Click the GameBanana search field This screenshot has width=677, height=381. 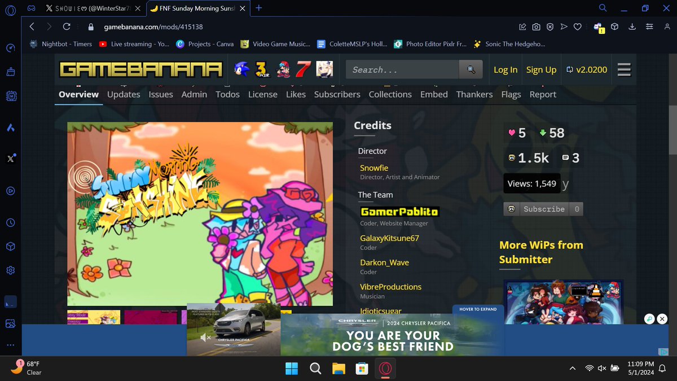[403, 70]
